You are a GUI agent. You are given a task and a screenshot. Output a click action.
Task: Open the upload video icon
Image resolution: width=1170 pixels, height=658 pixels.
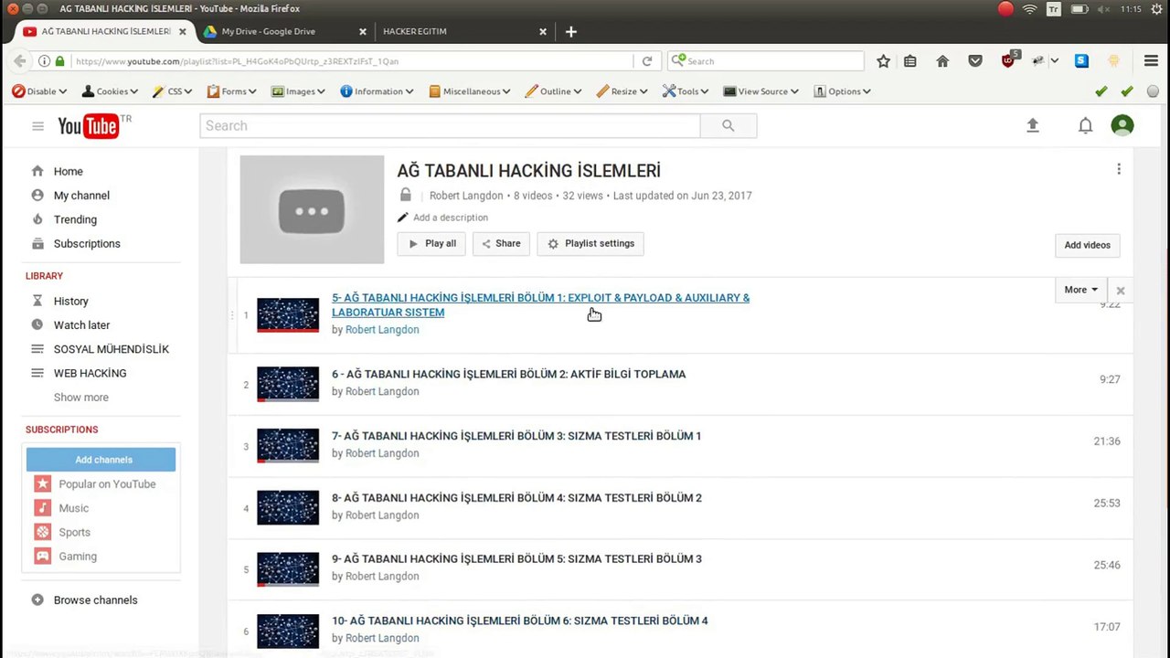coord(1033,126)
